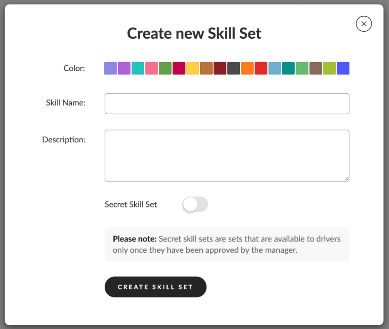Choose the pink color swatch
Screen dimensions: 389x329
coord(151,68)
